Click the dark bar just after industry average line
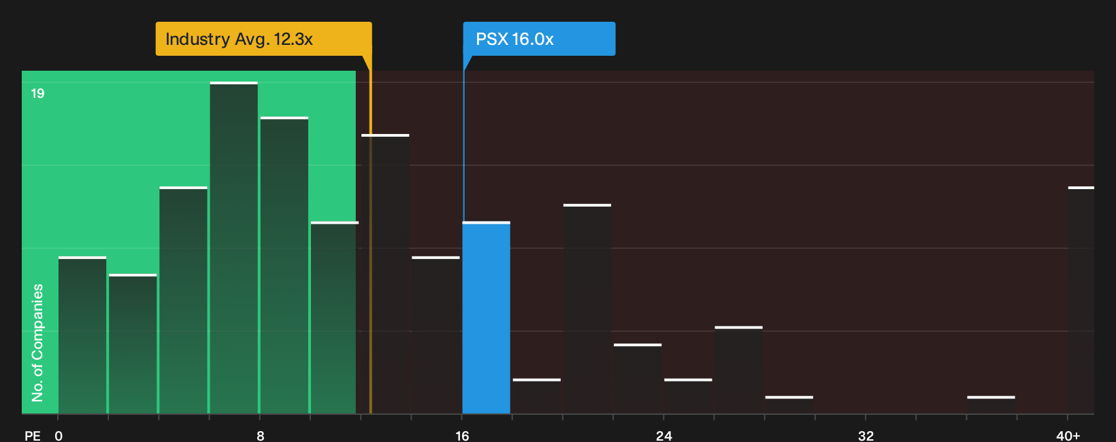This screenshot has width=1116, height=442. click(x=385, y=273)
